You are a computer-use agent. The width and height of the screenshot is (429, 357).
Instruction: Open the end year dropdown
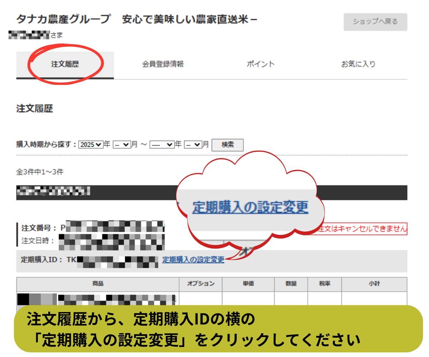pyautogui.click(x=162, y=145)
